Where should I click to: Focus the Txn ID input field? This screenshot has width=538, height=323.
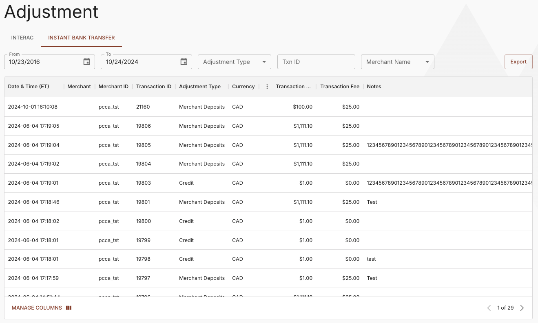(316, 62)
